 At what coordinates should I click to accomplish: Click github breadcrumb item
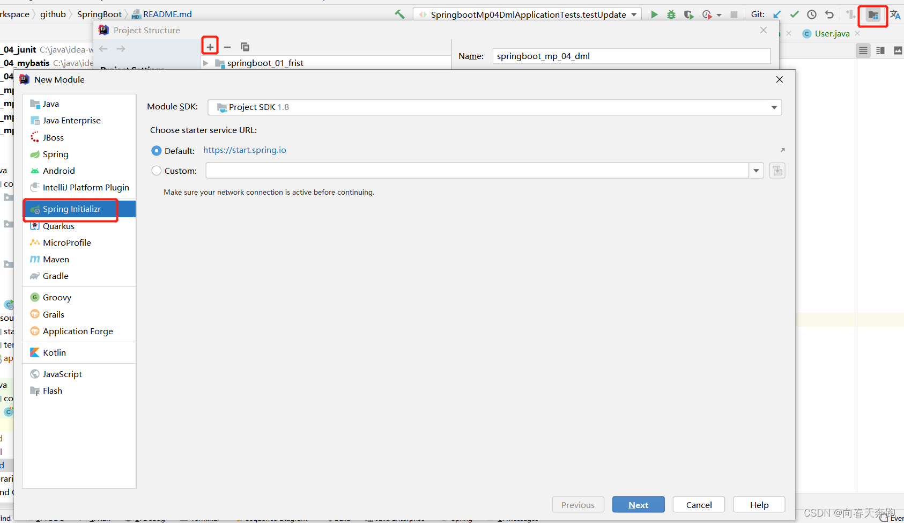(x=53, y=14)
